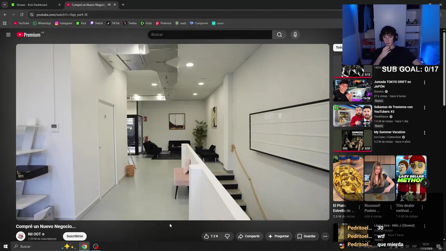Image resolution: width=446 pixels, height=251 pixels.
Task: Open the Twitch bookmark
Action: [x=97, y=23]
